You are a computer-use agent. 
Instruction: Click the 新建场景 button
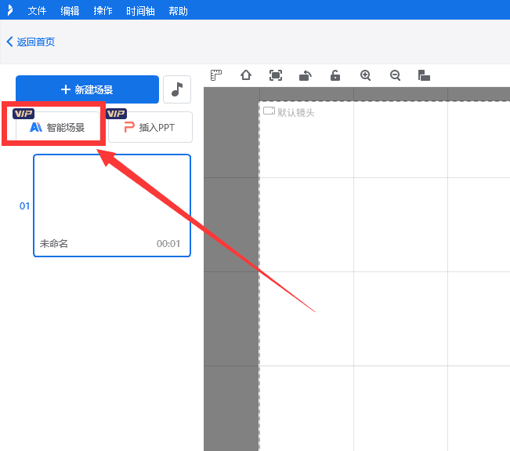tap(87, 89)
